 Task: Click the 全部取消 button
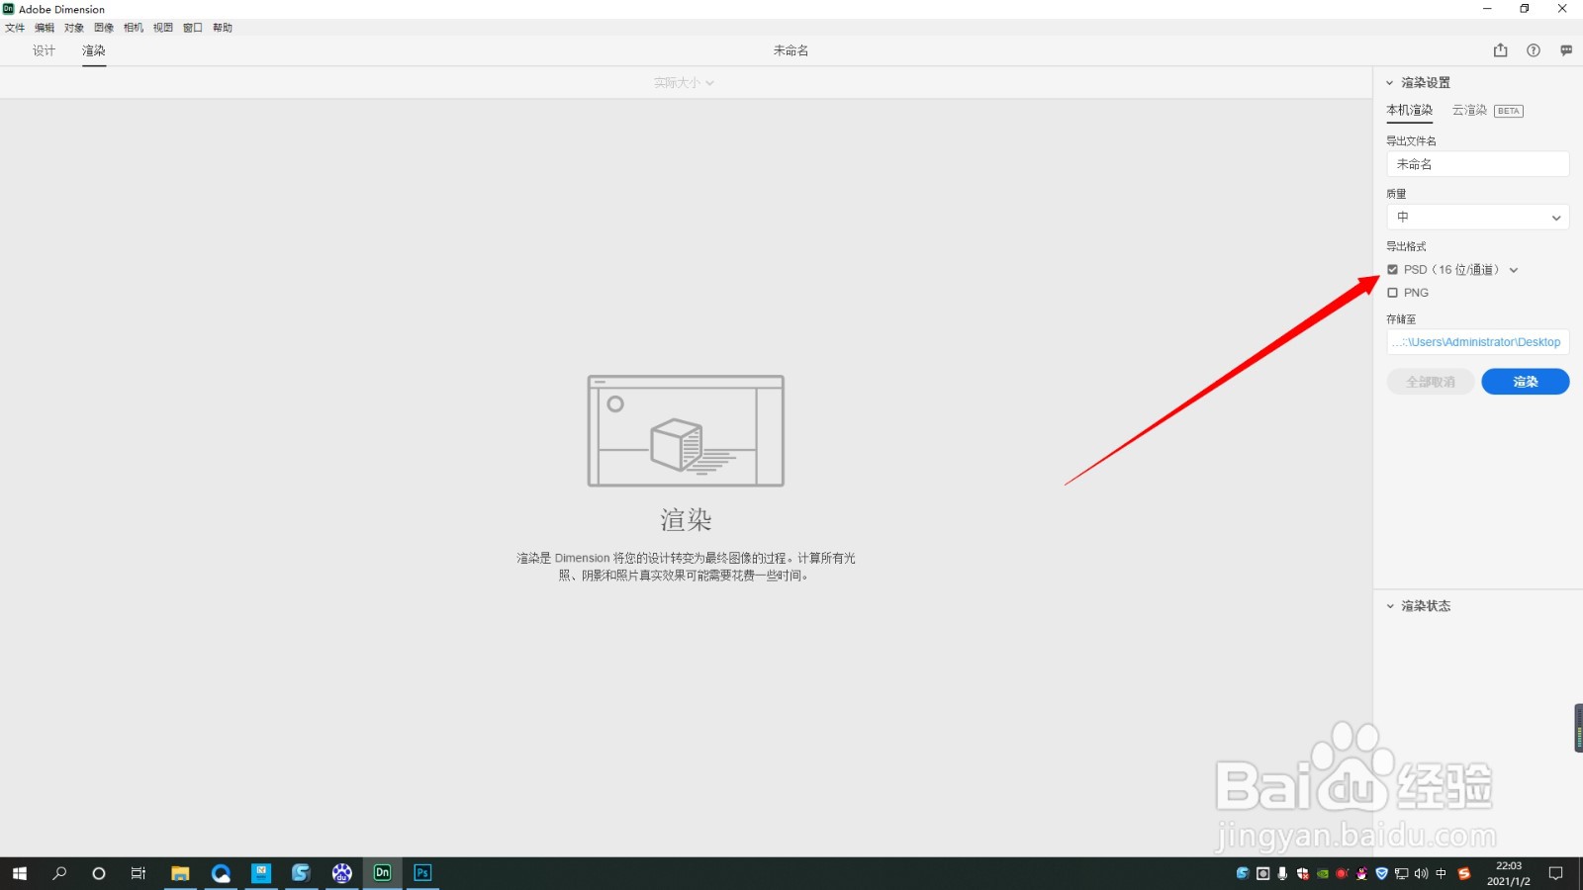(1431, 382)
